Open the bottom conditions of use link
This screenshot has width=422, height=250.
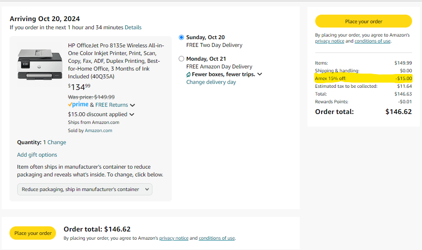217,238
